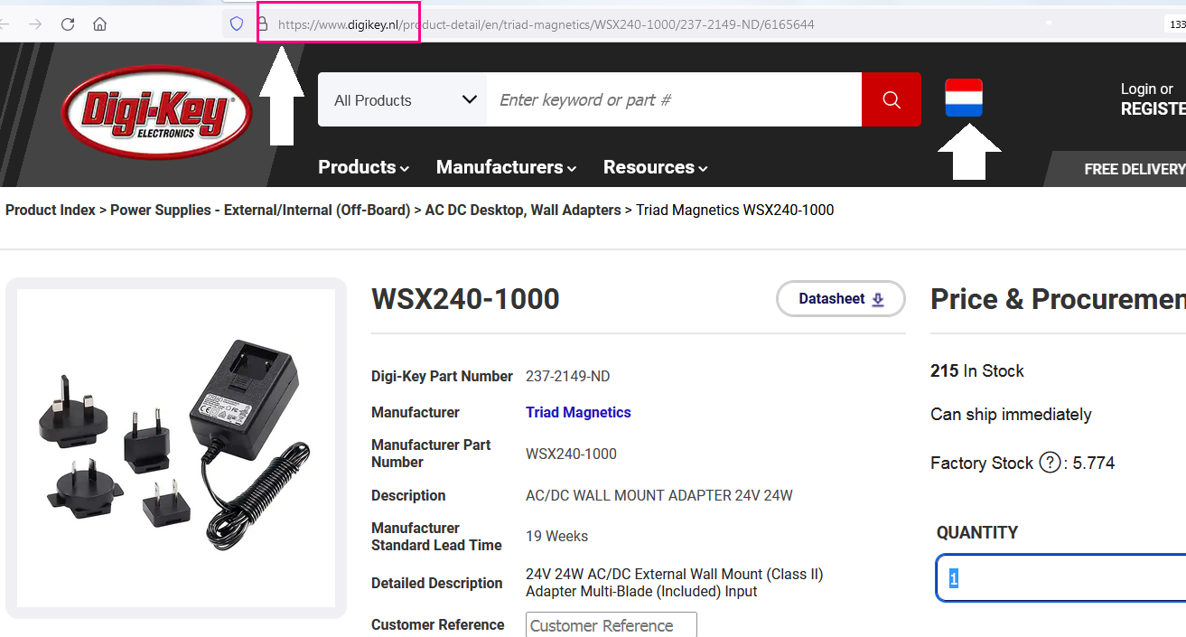Click the padlock site security icon
This screenshot has width=1186, height=637.
click(x=263, y=24)
